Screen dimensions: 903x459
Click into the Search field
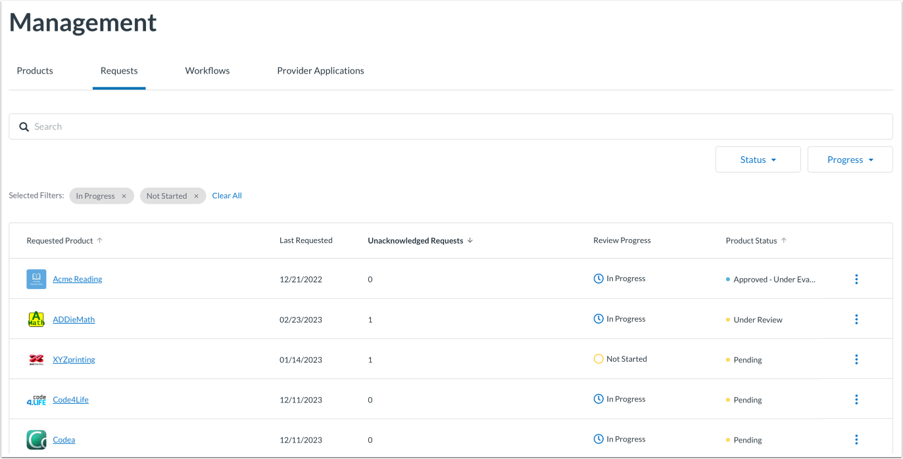(x=451, y=127)
